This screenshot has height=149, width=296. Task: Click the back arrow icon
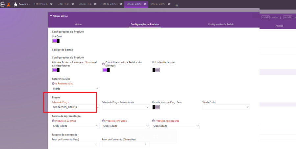tap(2, 4)
